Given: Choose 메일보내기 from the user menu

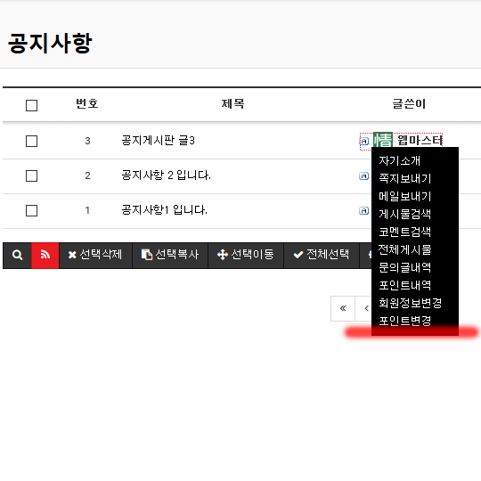Looking at the screenshot, I should (405, 196).
